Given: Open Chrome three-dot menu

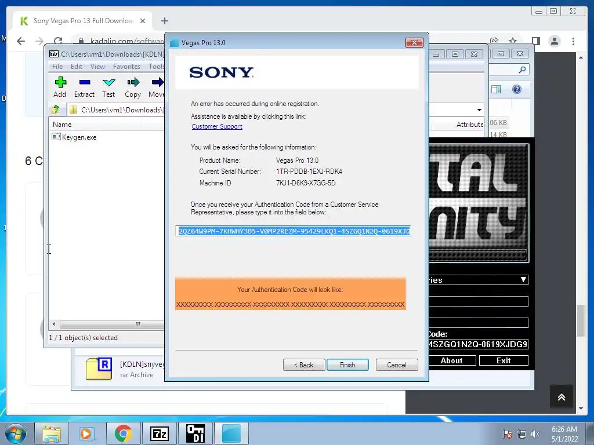Looking at the screenshot, I should [573, 41].
